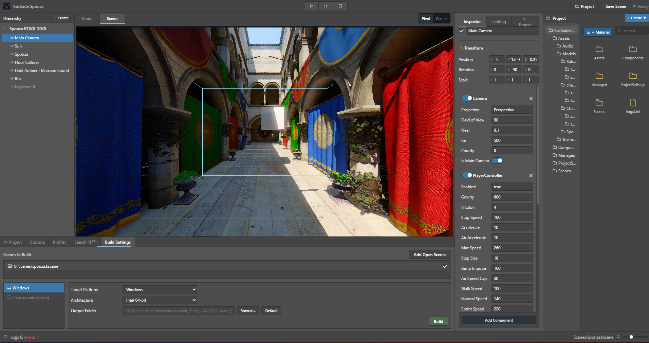Open the bottom Project tab

coord(13,242)
